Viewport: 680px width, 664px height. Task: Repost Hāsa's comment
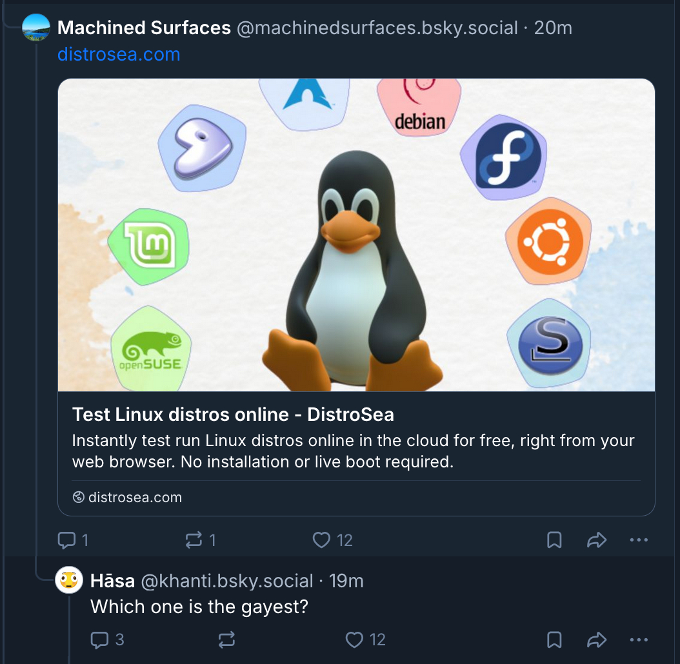[x=226, y=640]
